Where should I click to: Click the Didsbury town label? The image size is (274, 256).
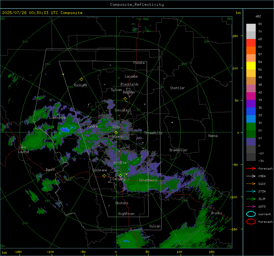(115, 136)
